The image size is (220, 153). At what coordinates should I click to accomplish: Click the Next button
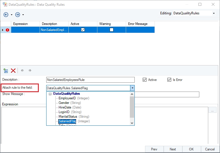click(173, 149)
